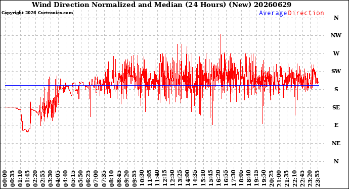Viewport: 349px width, 189px height.
Task: Click the 15:45 time axis label
Action: (x=210, y=178)
